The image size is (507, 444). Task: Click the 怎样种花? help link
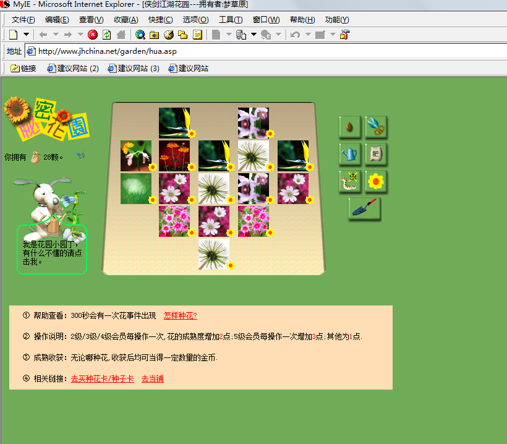180,315
